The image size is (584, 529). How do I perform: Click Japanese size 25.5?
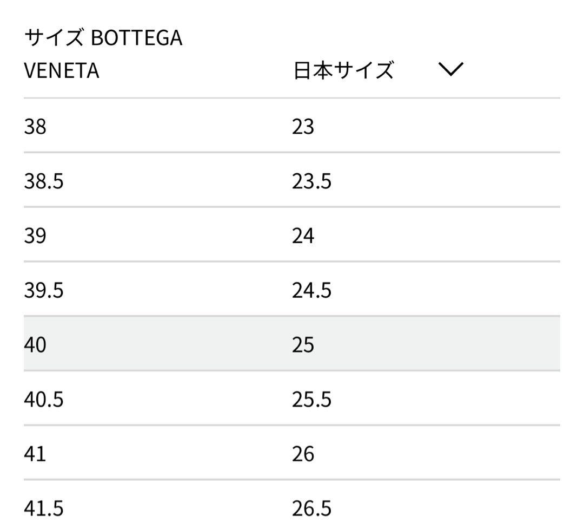[312, 399]
